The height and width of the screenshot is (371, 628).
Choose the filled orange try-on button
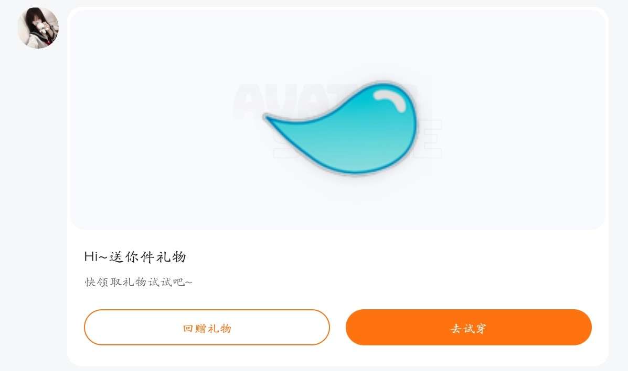(x=469, y=327)
